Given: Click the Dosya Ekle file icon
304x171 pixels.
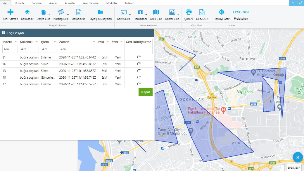Looking at the screenshot, I should (x=44, y=12).
